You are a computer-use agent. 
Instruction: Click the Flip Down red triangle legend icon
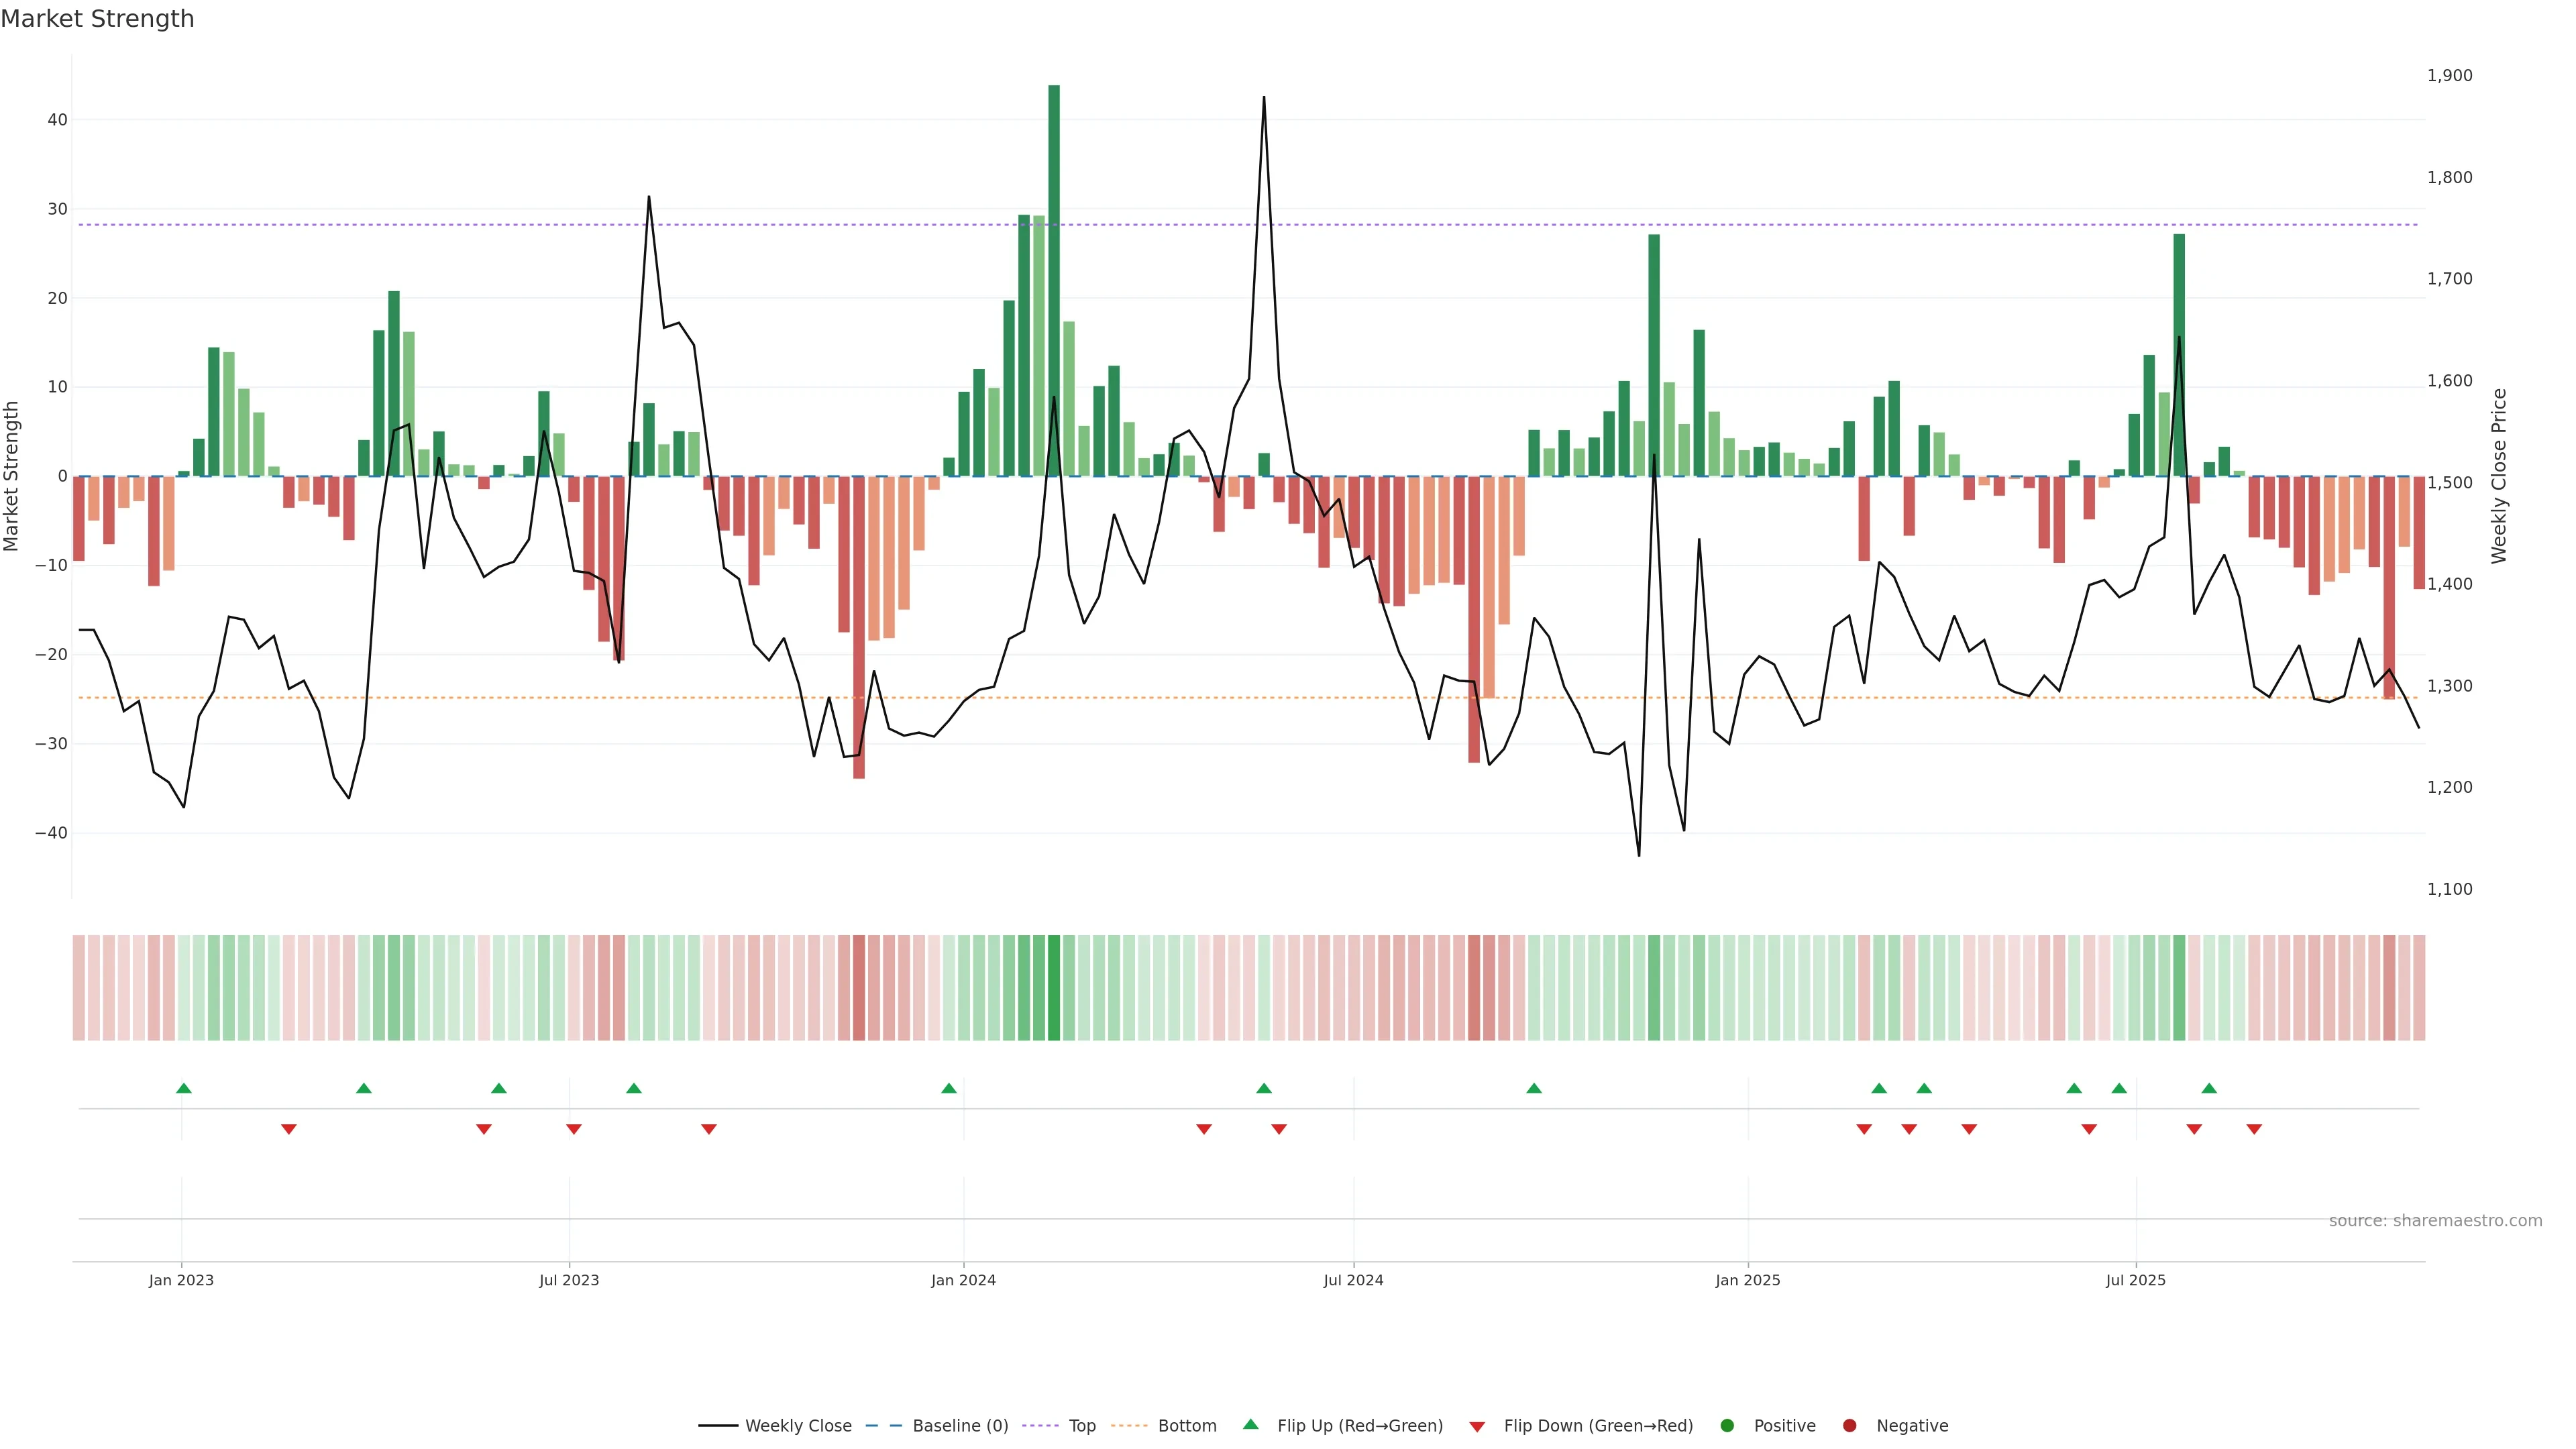[1477, 1427]
